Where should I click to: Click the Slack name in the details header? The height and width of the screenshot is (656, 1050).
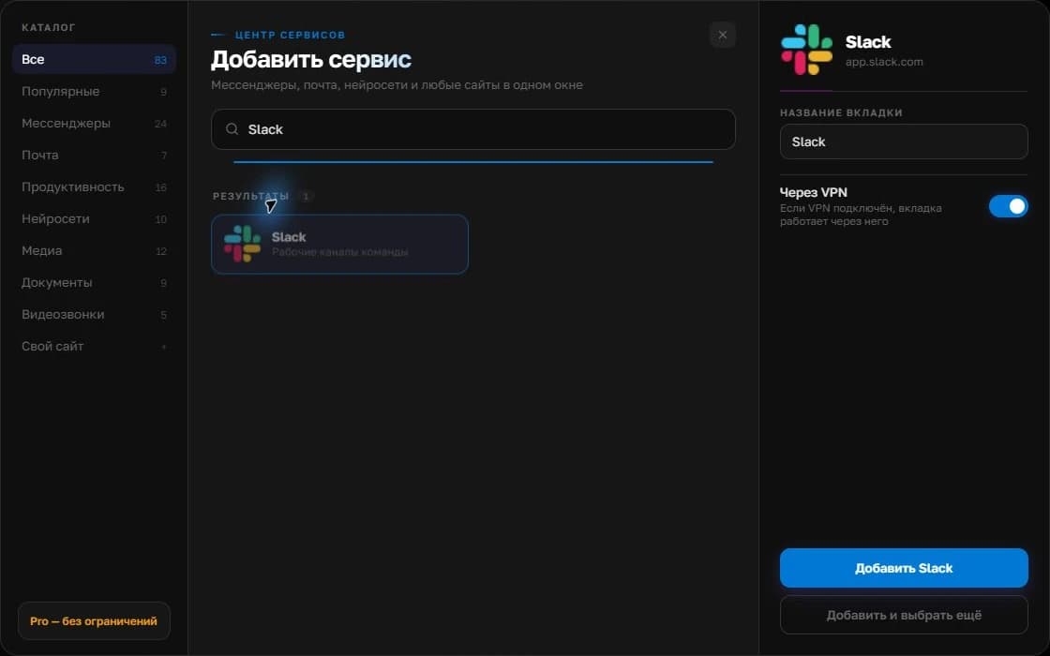point(868,41)
